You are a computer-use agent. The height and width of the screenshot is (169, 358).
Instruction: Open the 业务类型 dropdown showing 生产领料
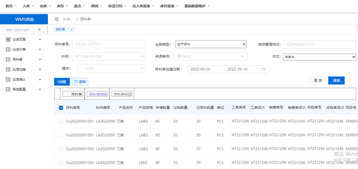point(211,44)
